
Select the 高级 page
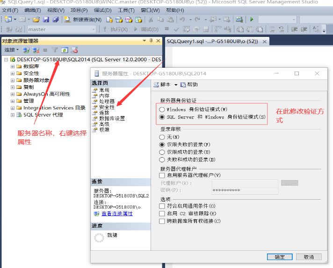pos(104,124)
